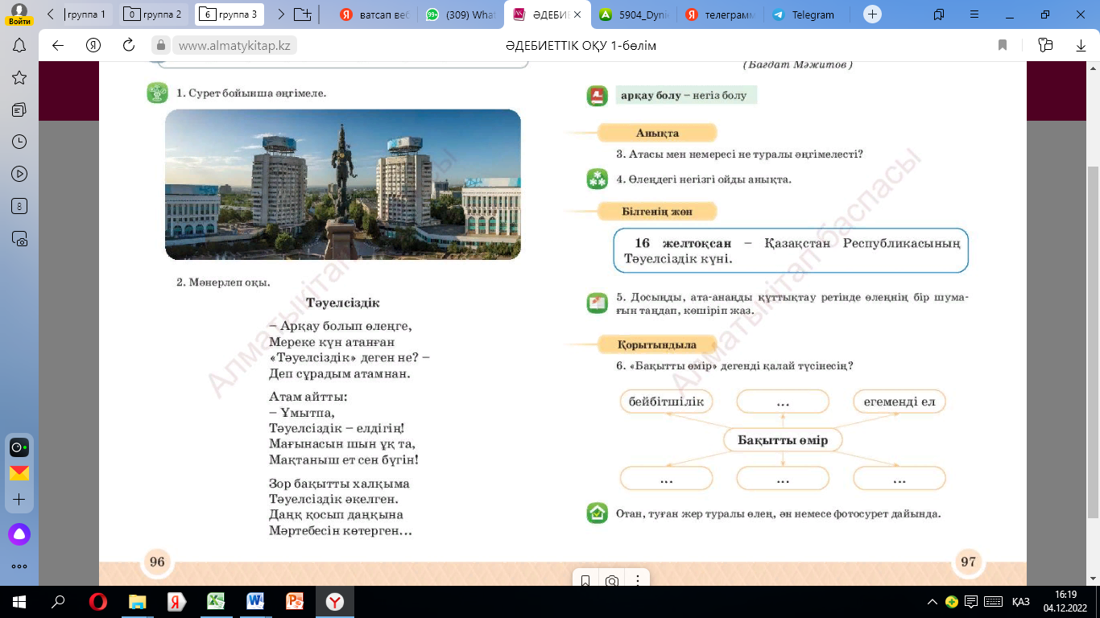This screenshot has height=618, width=1100.
Task: Add a new app to the sidebar
Action: pos(19,500)
